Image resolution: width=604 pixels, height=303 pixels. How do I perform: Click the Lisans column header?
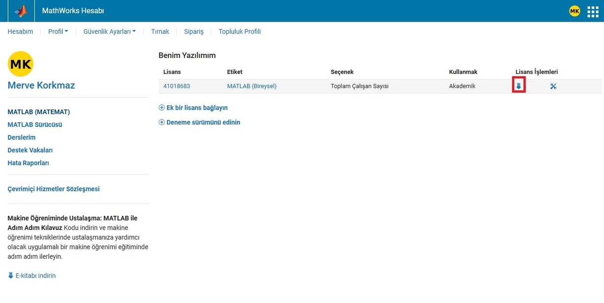click(172, 72)
